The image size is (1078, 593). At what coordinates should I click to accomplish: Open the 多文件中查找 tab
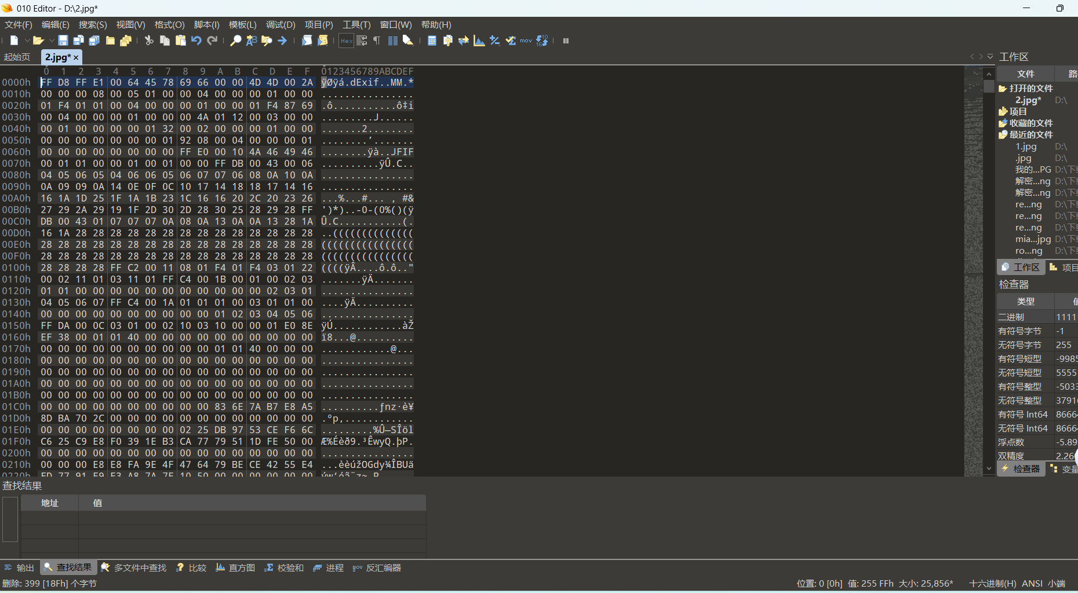[134, 568]
